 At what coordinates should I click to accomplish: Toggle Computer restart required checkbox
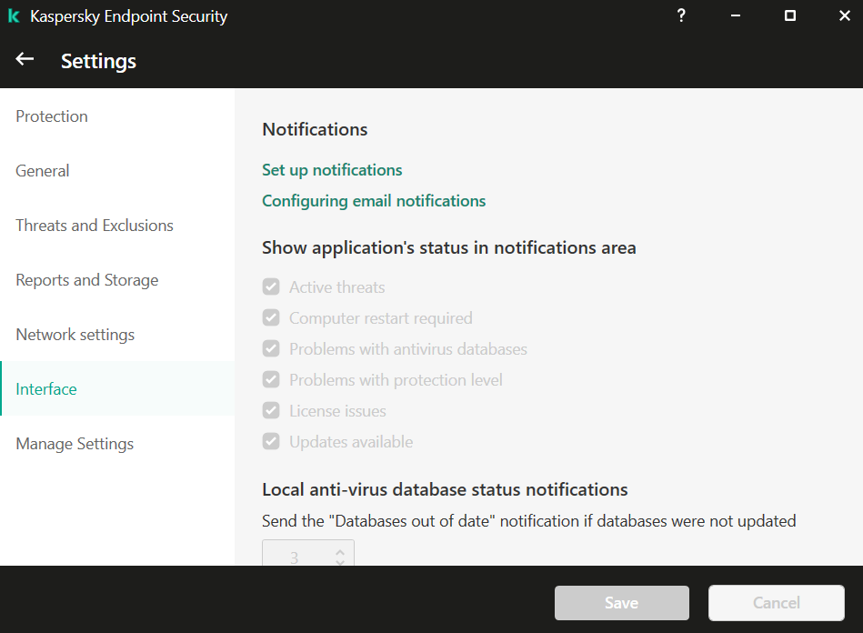271,318
